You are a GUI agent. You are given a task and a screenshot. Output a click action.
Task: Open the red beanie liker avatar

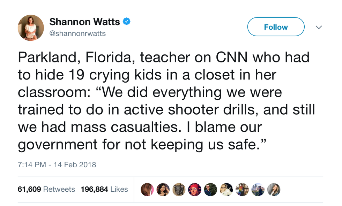click(195, 189)
